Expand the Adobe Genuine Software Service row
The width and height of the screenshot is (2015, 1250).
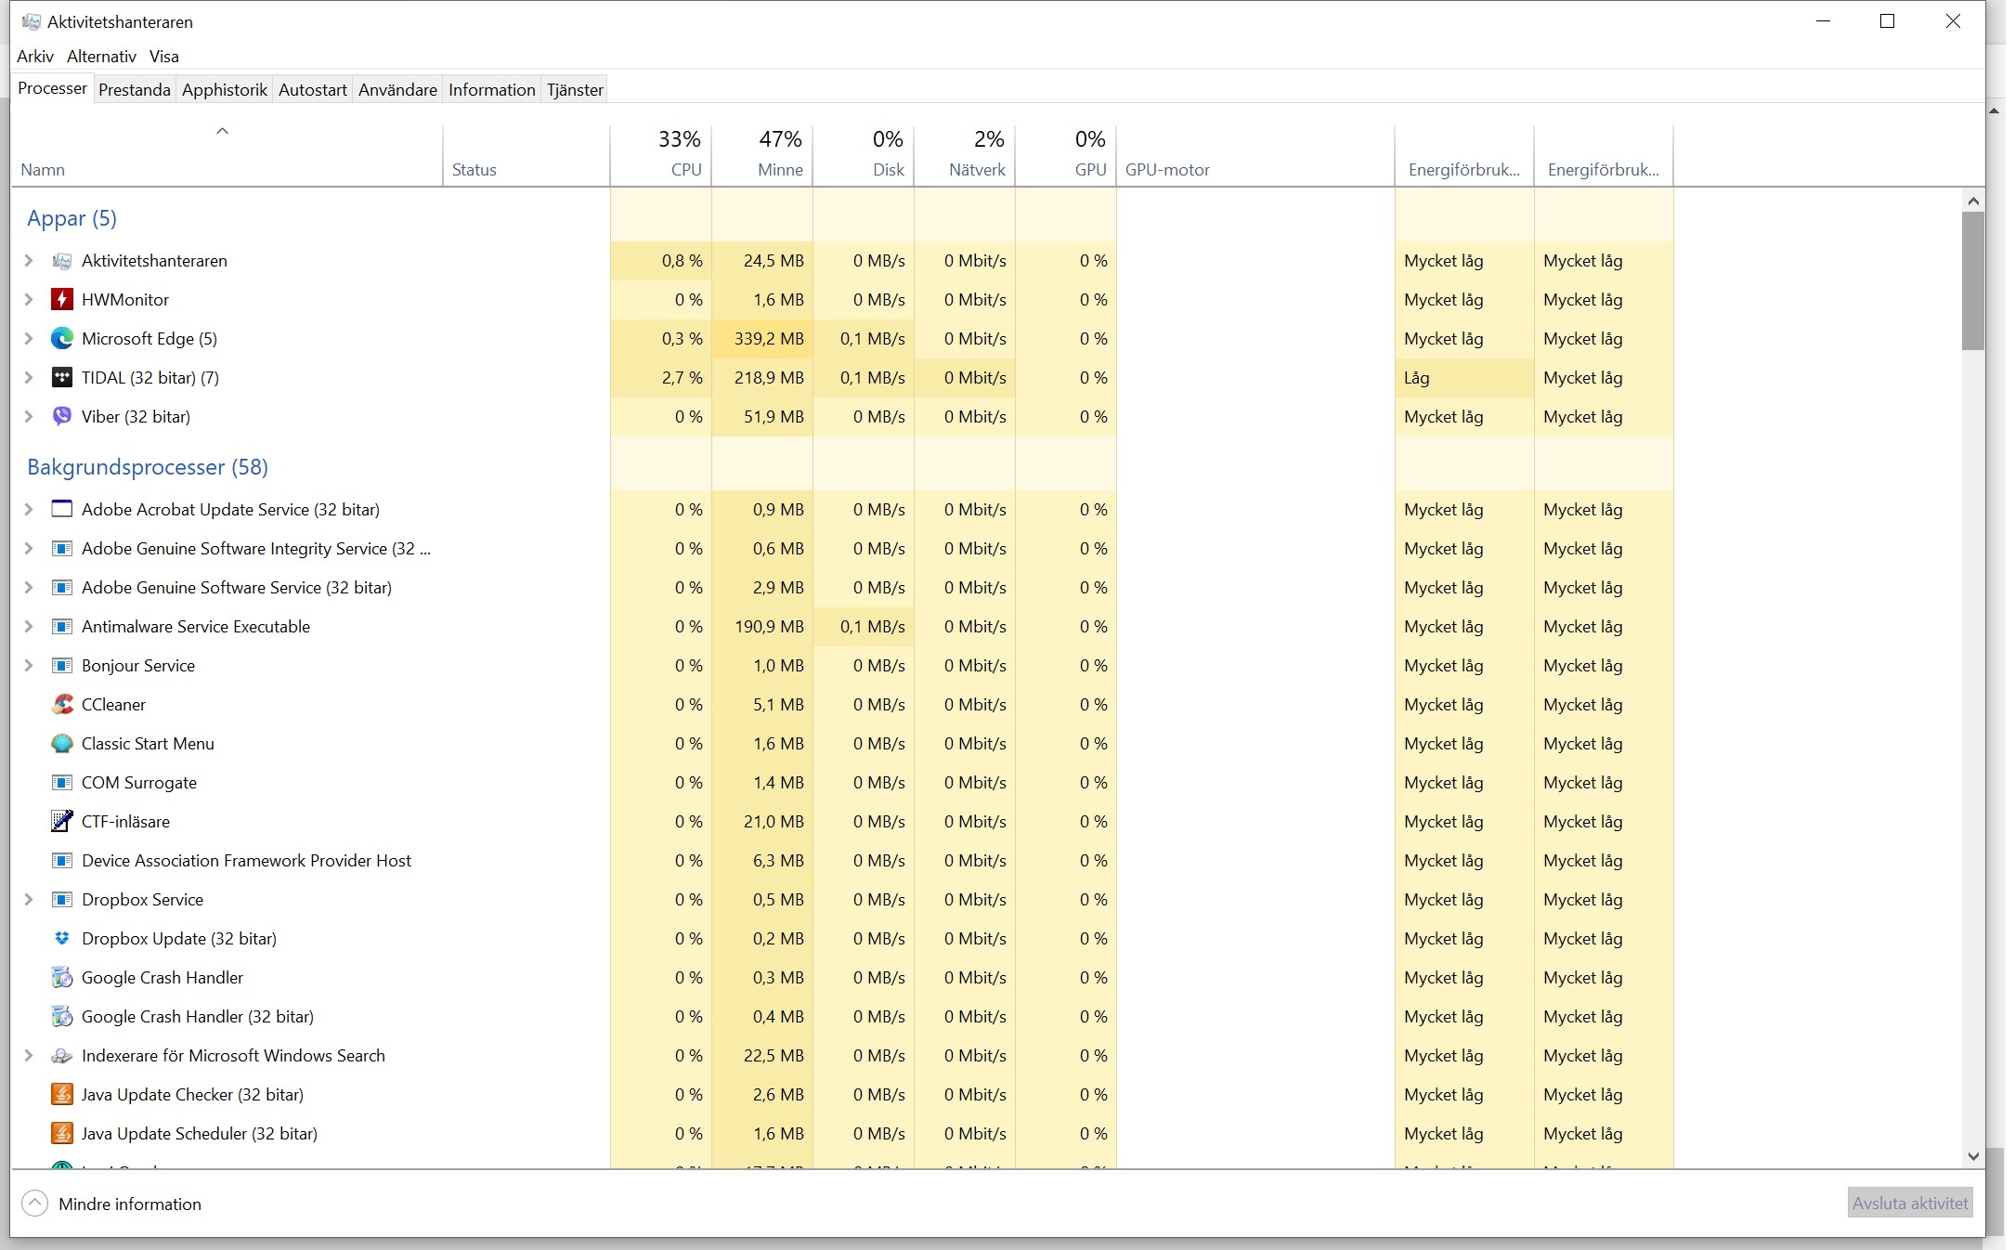(x=29, y=588)
